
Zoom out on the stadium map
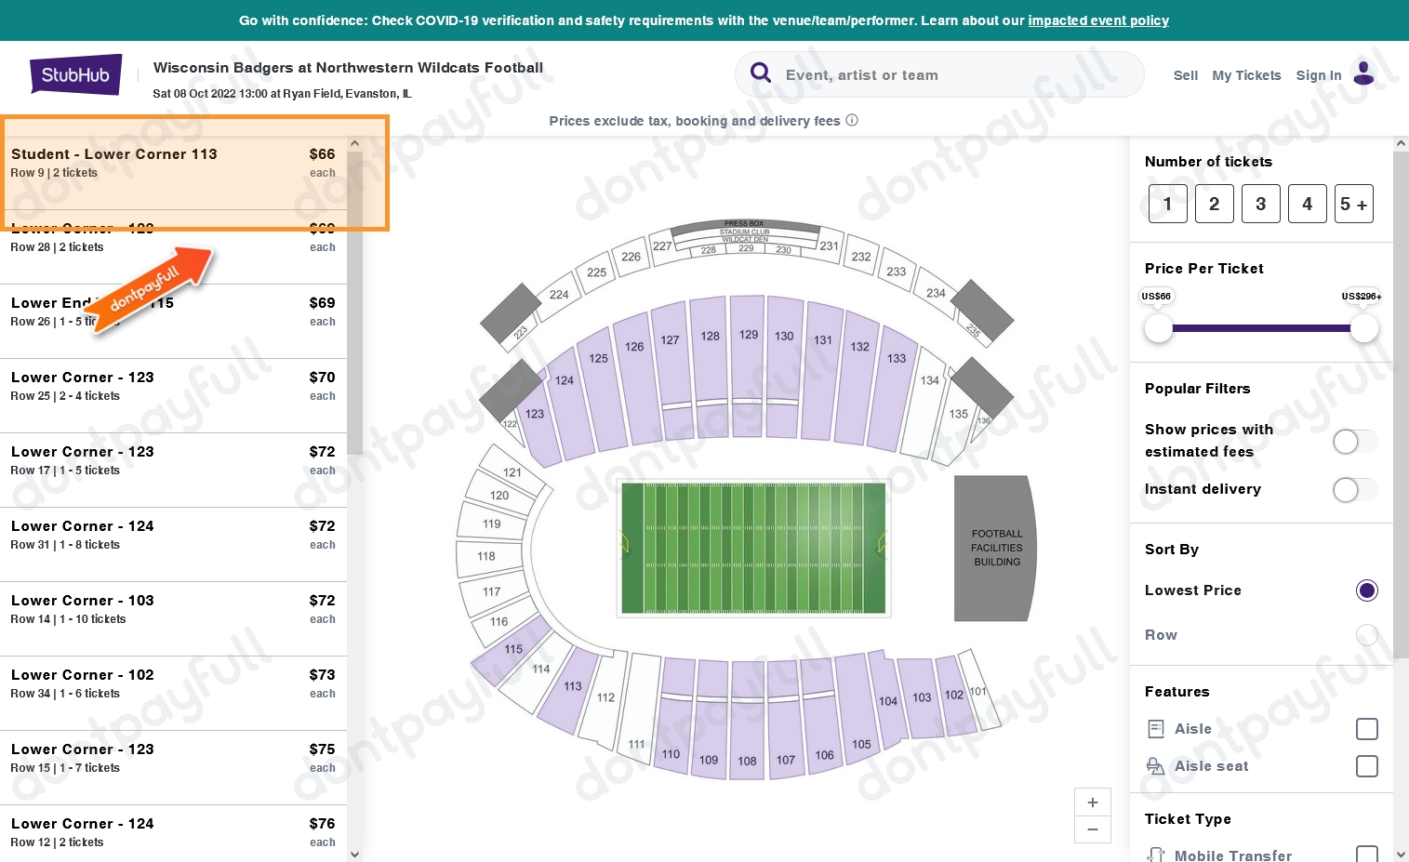(1092, 829)
